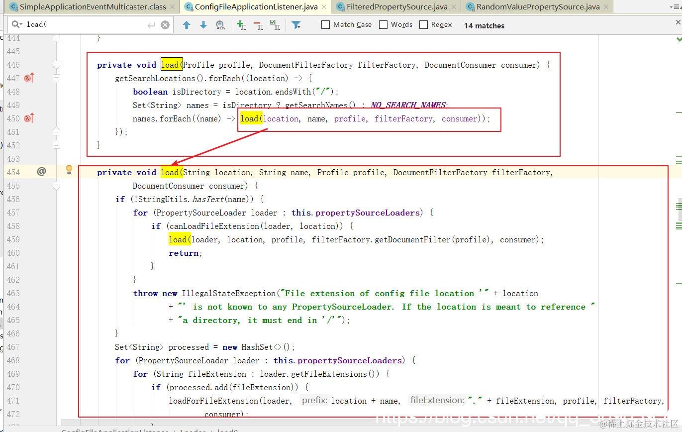Click the new line icon in search field

(x=151, y=25)
